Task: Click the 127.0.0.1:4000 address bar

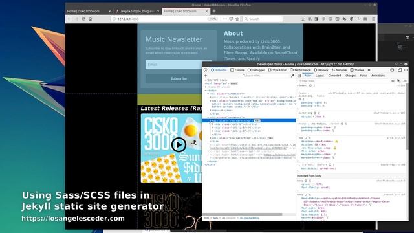Action: 158,19
